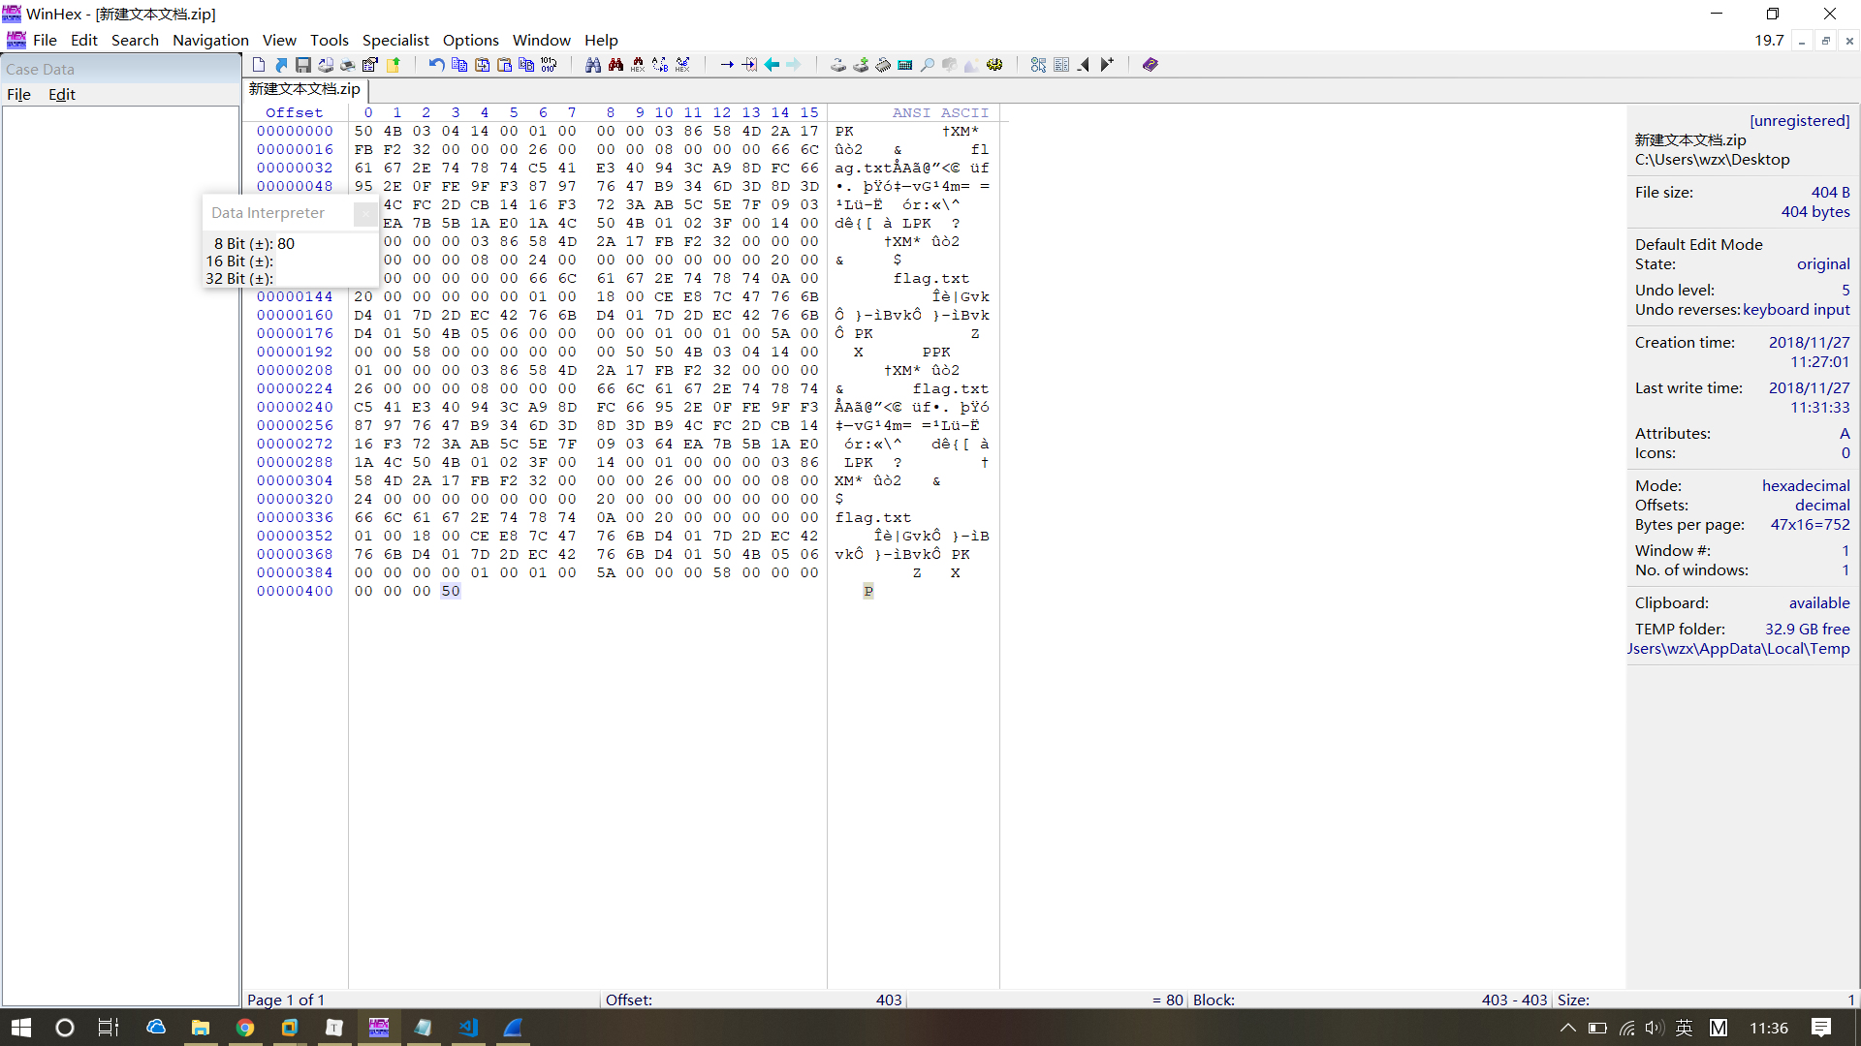Click the Save file floppy icon
Viewport: 1861px width, 1046px height.
(303, 65)
